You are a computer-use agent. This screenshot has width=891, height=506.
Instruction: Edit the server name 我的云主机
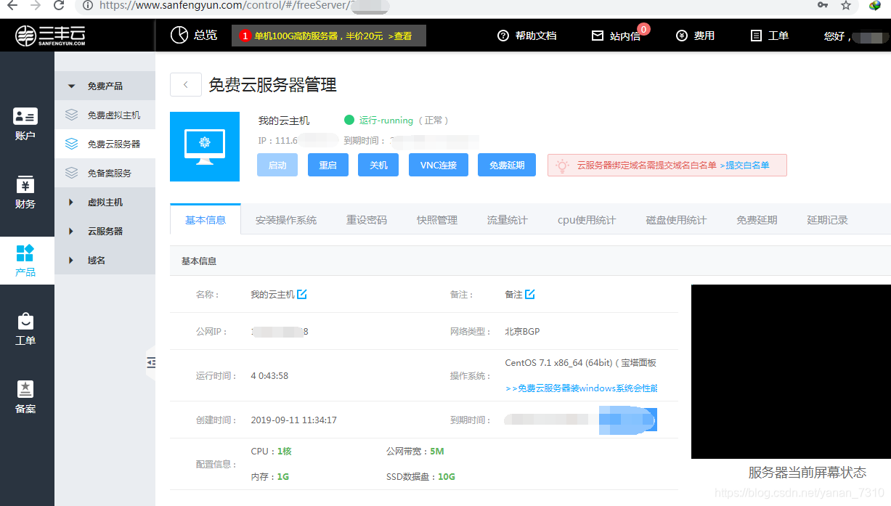pos(302,294)
